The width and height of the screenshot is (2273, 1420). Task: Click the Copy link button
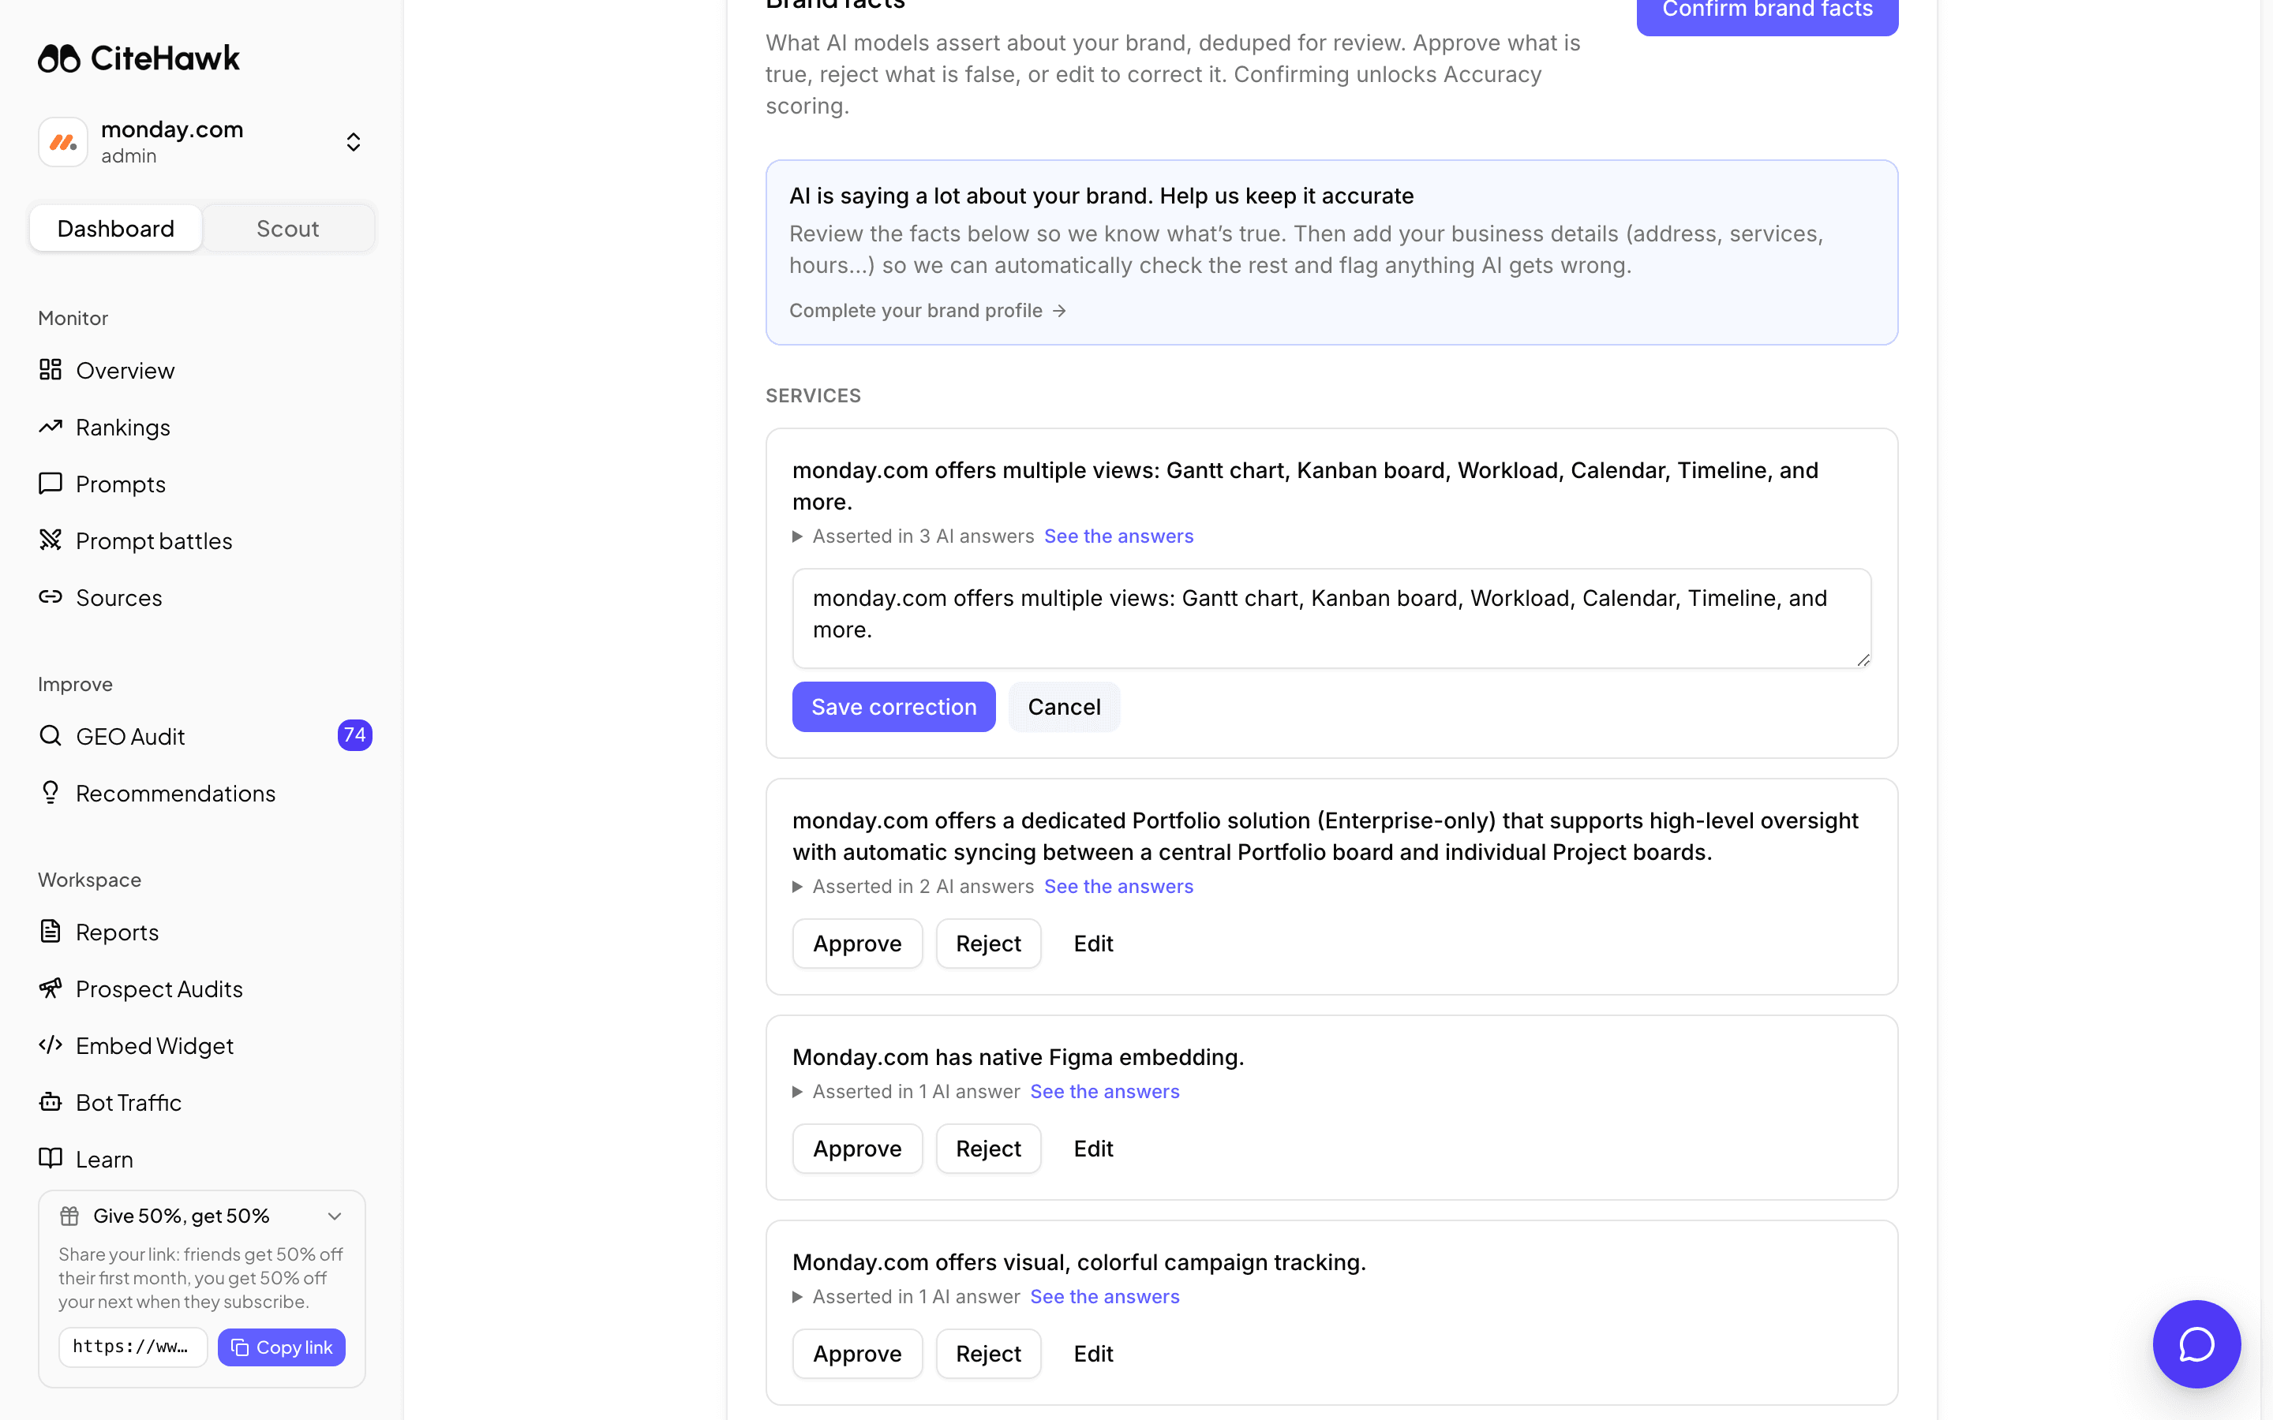(281, 1347)
